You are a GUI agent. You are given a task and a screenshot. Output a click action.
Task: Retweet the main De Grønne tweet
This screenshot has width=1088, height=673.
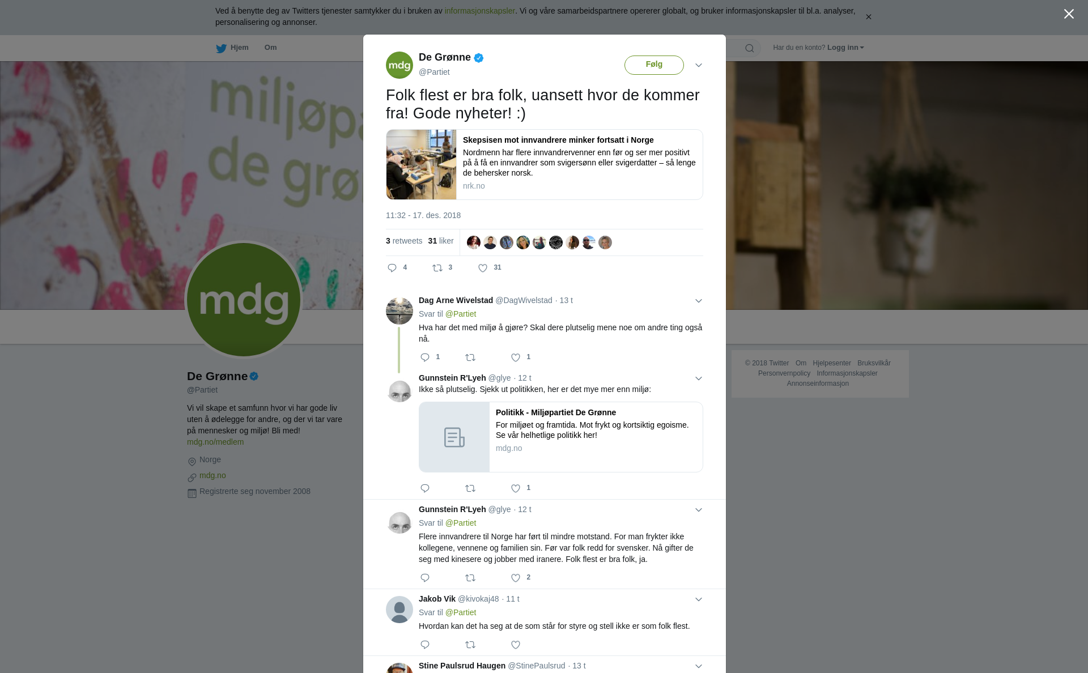pyautogui.click(x=437, y=268)
